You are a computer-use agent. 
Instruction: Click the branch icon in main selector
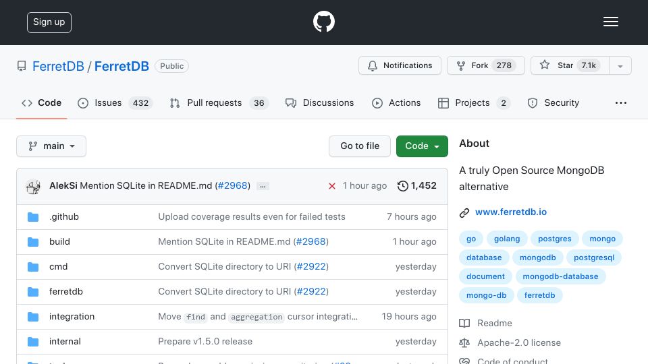32,146
